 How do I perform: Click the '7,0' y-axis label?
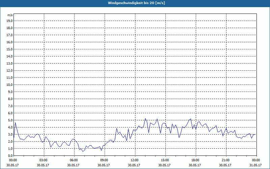tap(10, 106)
